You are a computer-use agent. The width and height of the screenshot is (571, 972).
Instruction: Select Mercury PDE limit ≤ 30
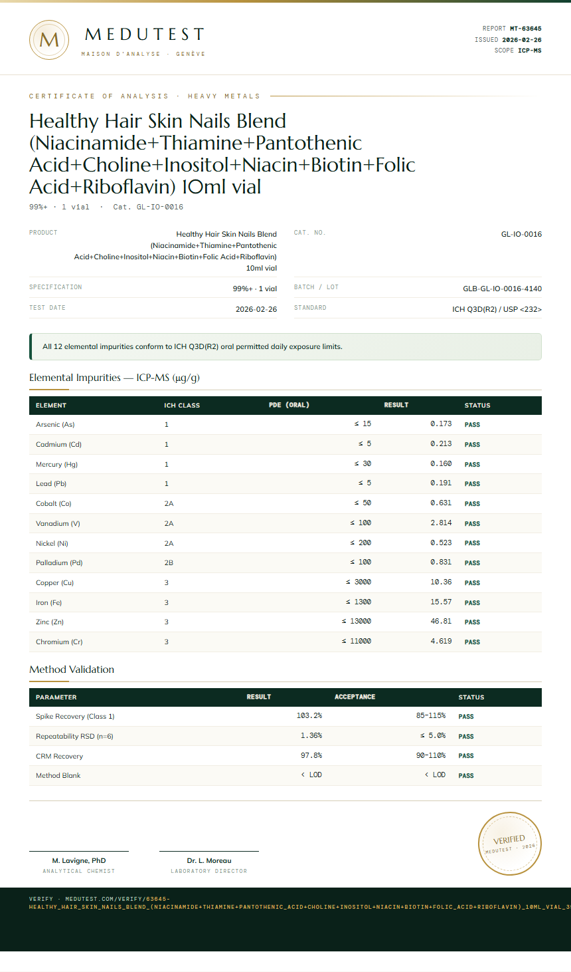coord(363,463)
